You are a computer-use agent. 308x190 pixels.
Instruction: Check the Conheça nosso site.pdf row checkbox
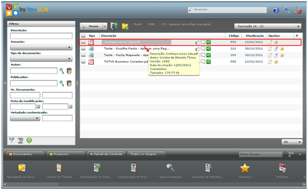[83, 42]
